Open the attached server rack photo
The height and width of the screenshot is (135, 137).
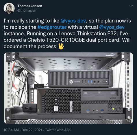tap(68, 88)
